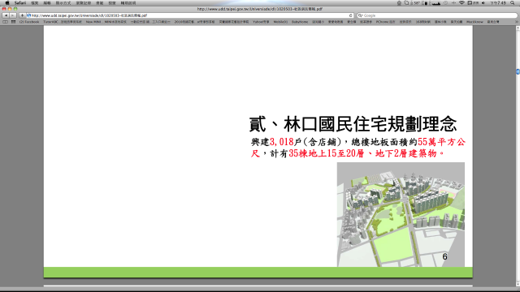Open the Mac bookmark left of the last bookmark
Image resolution: width=520 pixels, height=292 pixels.
(474, 22)
